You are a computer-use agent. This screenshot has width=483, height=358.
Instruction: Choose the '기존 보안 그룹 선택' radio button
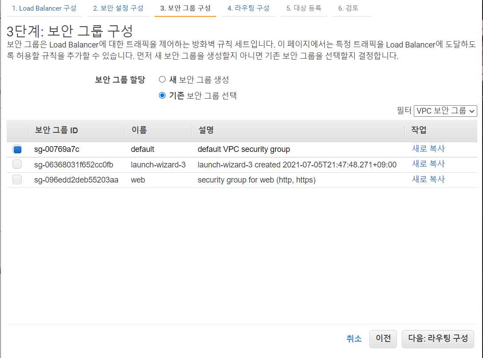pyautogui.click(x=162, y=95)
